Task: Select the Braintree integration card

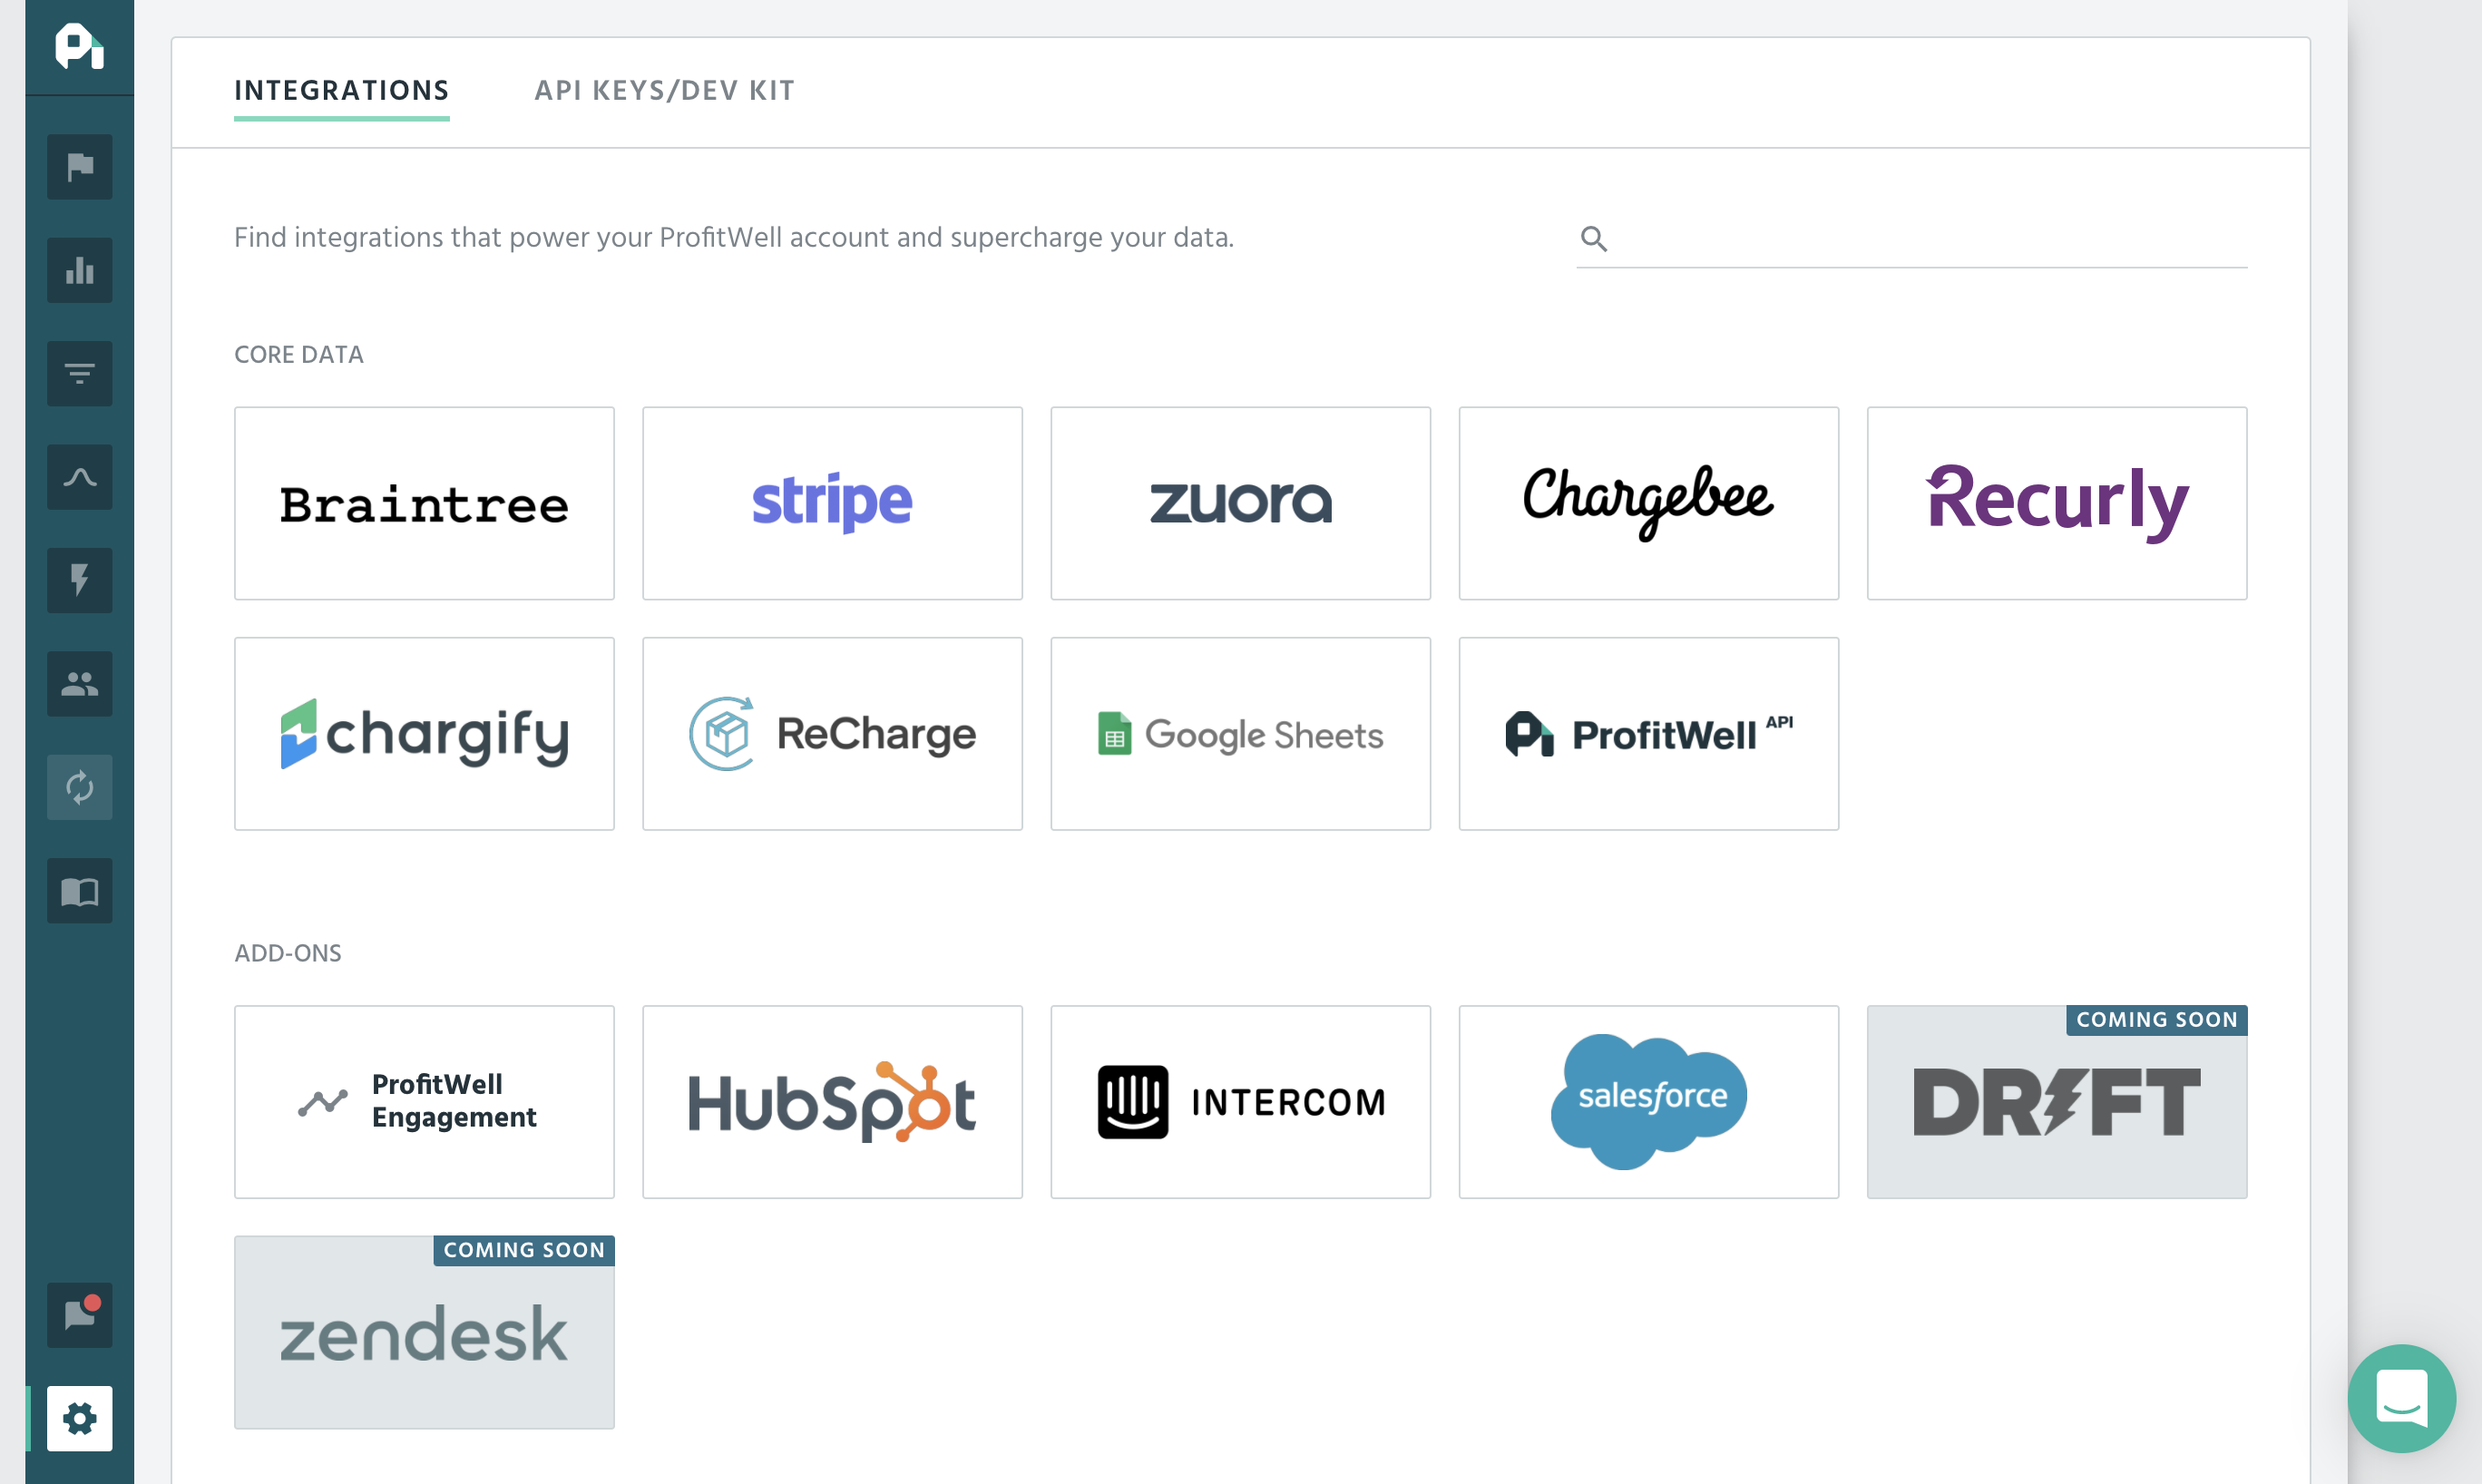Action: (424, 503)
